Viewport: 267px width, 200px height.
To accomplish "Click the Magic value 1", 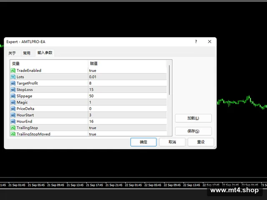I will tap(90, 102).
